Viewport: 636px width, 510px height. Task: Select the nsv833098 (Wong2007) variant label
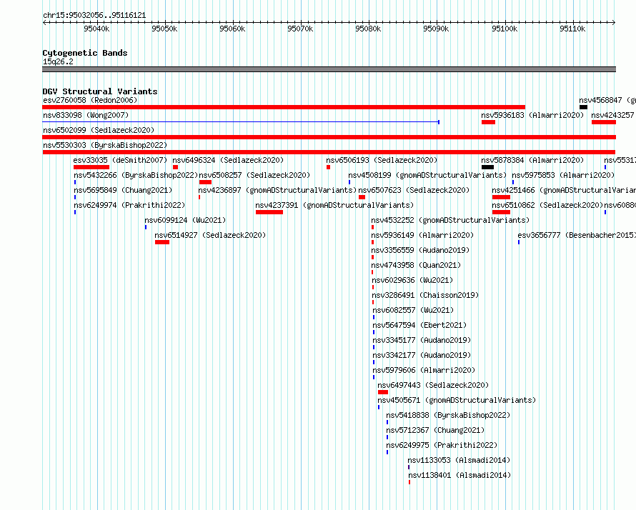tap(86, 115)
